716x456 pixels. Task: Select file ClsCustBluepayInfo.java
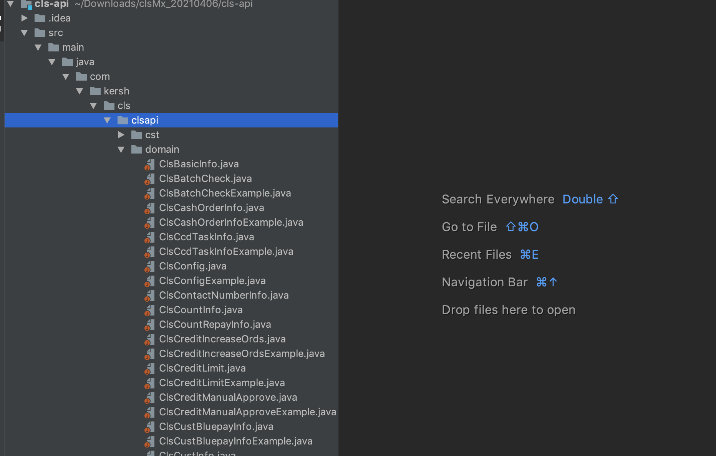pos(216,426)
